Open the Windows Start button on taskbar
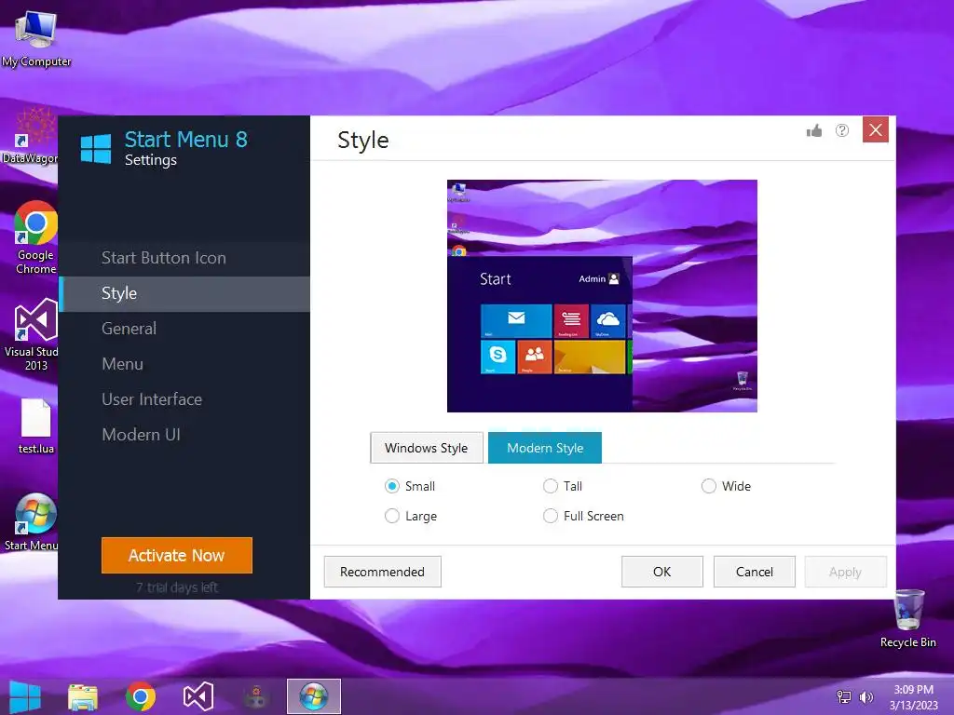The image size is (954, 715). click(25, 696)
